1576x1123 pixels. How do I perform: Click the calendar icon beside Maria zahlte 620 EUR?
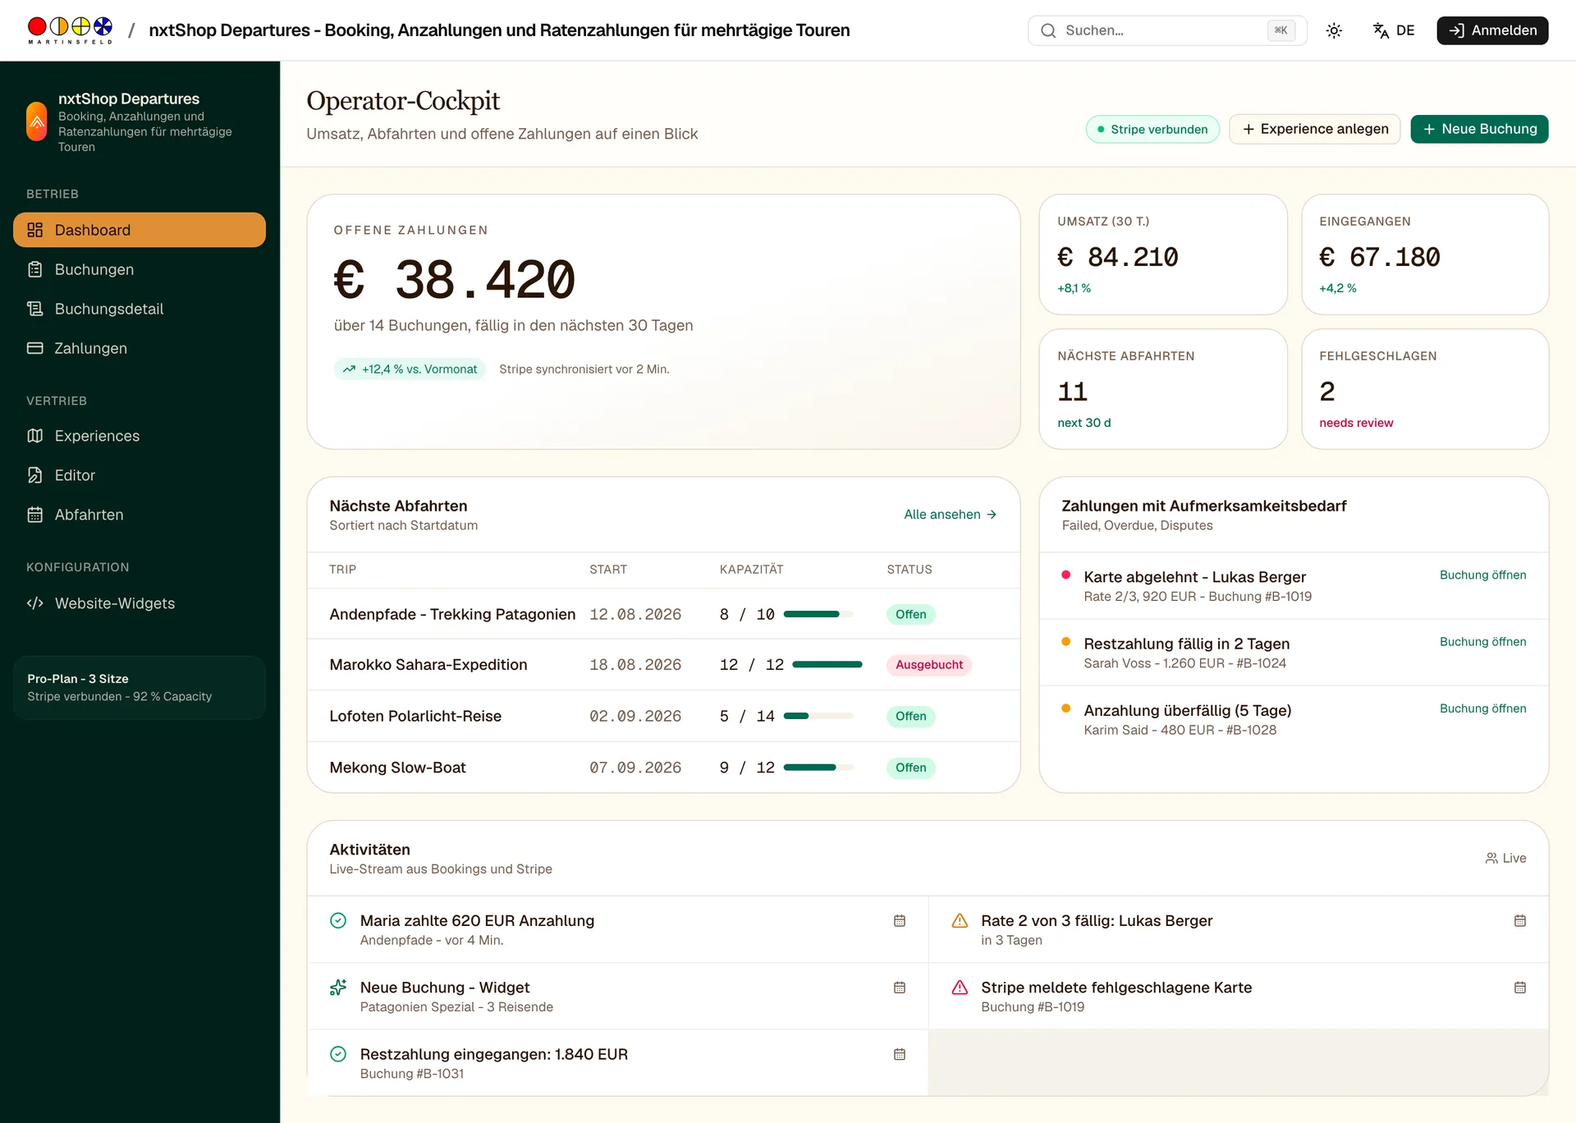click(900, 921)
